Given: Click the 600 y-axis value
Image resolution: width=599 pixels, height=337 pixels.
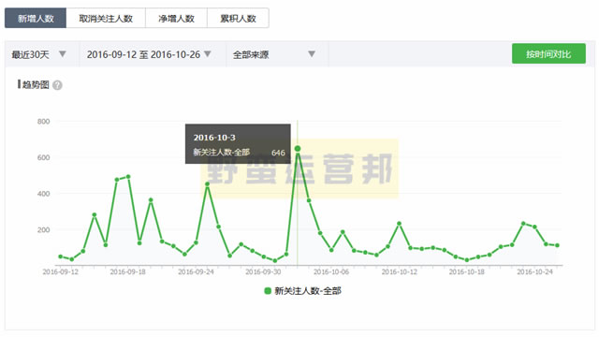Looking at the screenshot, I should tap(44, 157).
